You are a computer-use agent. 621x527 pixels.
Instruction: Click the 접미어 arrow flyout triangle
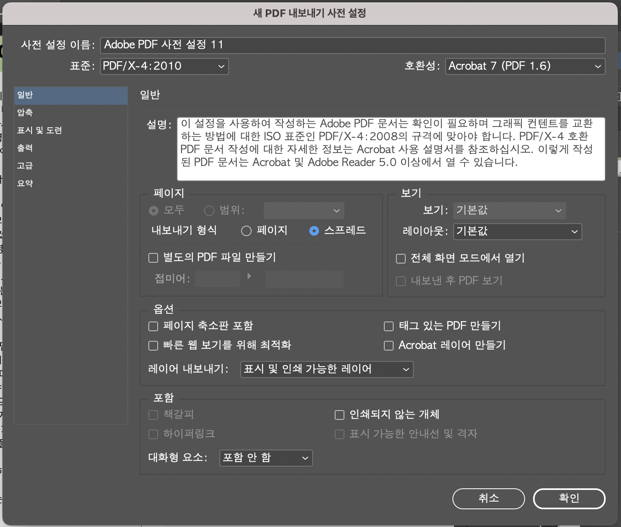pos(249,276)
